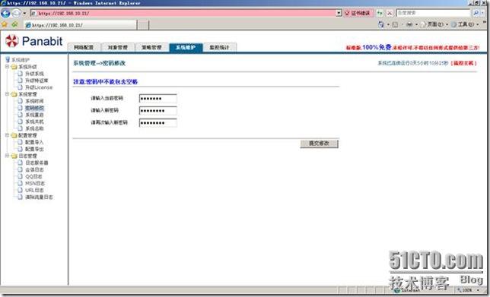490x297 pixels.
Task: Click the Home icon in command bar
Action: [381, 24]
